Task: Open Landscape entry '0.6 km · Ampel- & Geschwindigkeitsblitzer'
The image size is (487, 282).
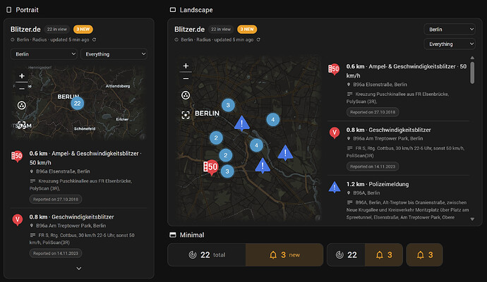Action: coord(398,89)
